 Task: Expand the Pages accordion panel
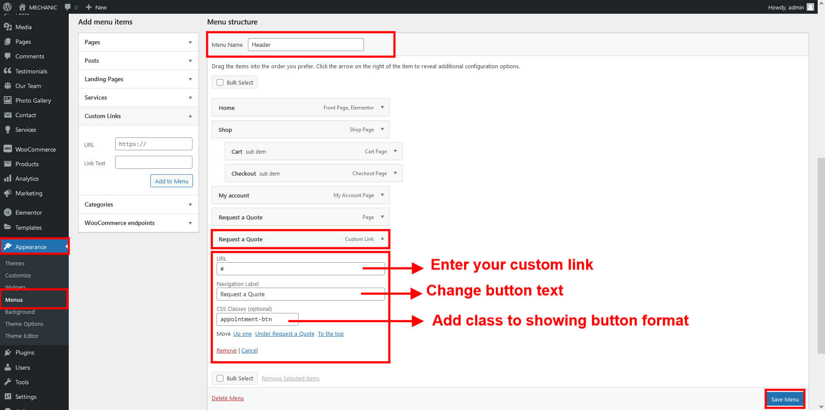pyautogui.click(x=190, y=42)
